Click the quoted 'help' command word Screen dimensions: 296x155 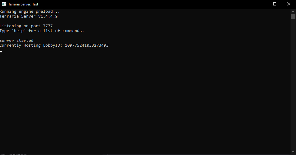point(19,31)
